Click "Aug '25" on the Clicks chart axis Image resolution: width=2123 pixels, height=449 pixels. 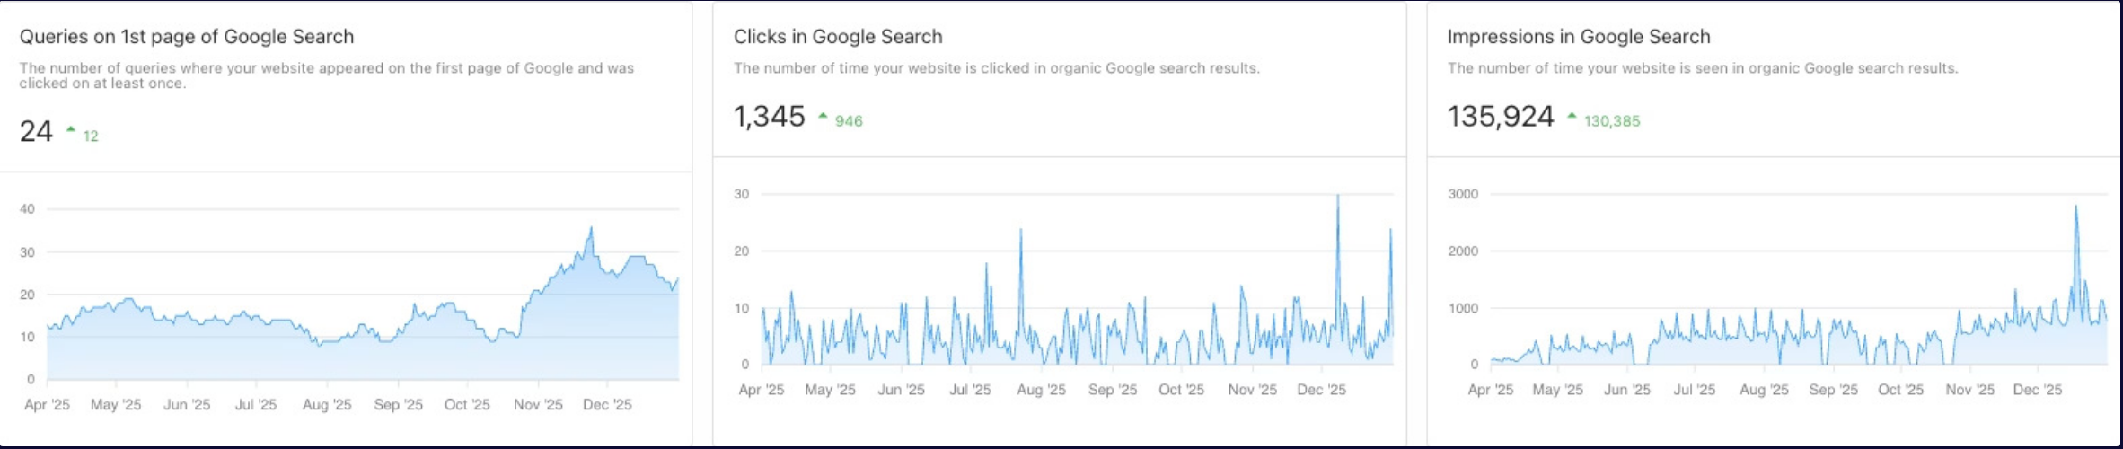point(1041,390)
